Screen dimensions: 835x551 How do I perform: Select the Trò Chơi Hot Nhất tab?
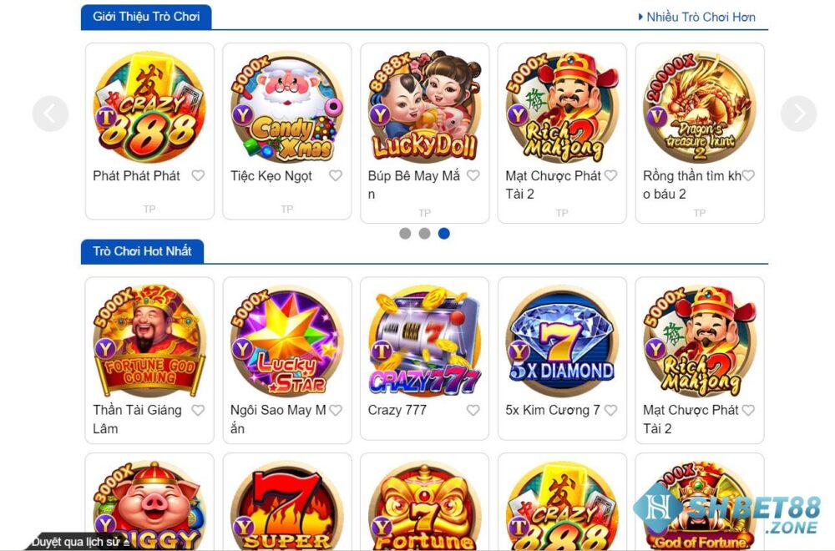point(142,251)
